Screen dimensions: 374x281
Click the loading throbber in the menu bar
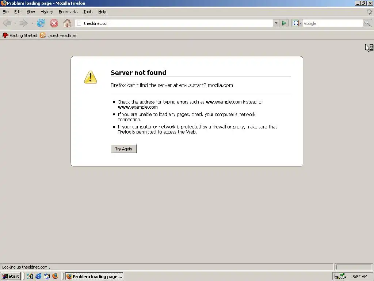click(x=369, y=11)
